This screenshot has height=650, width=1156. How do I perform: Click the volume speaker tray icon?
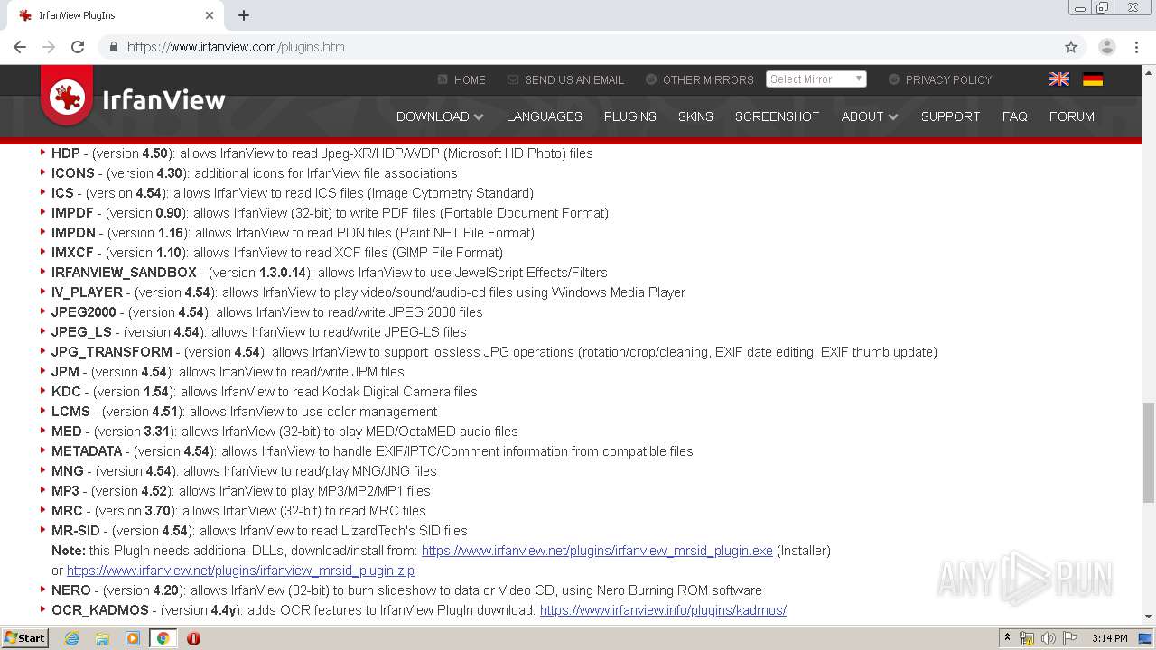tap(1049, 638)
